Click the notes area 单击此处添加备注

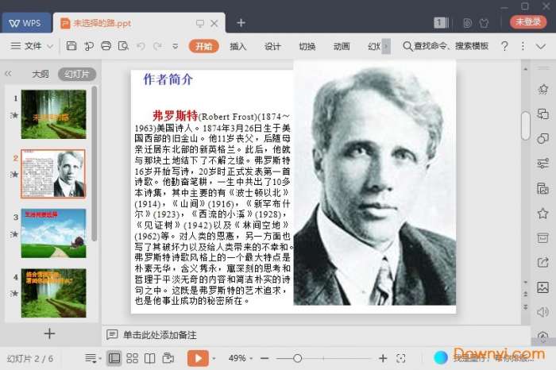pyautogui.click(x=160, y=335)
